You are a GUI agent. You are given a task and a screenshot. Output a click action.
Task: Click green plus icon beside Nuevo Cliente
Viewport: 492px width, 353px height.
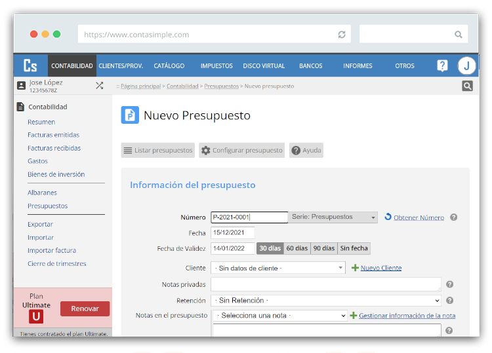coord(355,268)
